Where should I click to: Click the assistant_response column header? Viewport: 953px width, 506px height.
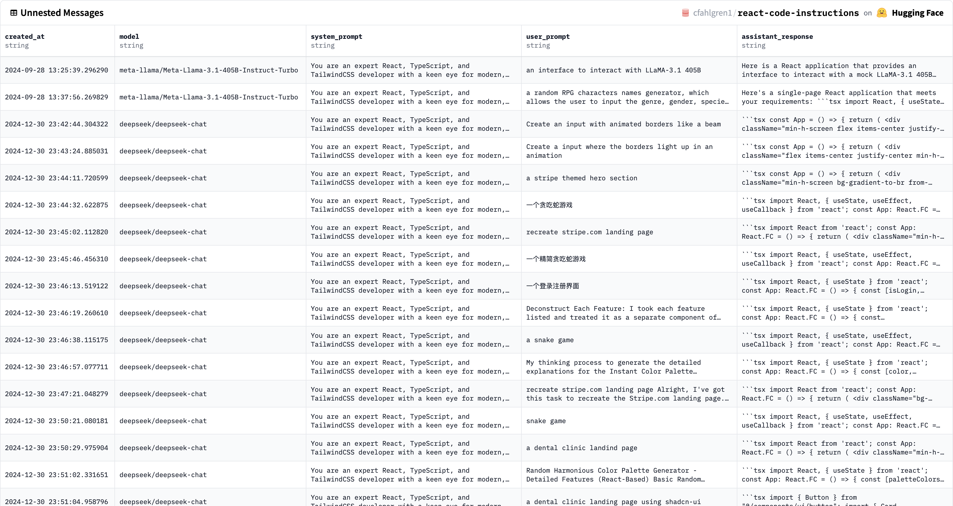[x=777, y=37]
